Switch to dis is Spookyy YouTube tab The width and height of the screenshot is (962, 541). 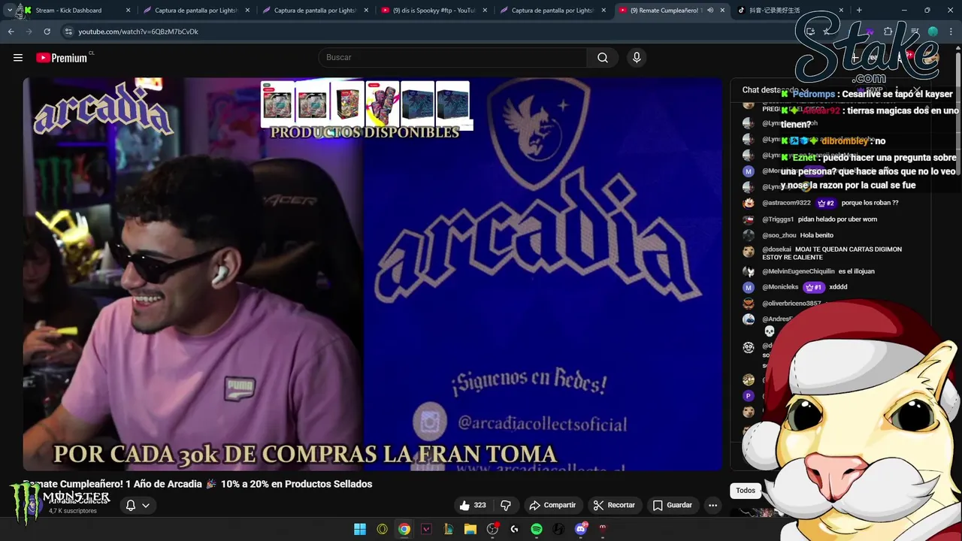click(434, 11)
